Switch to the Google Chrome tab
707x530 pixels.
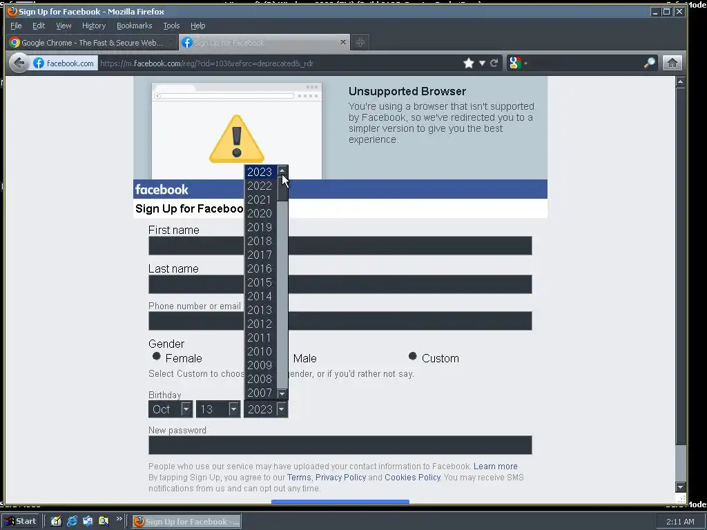92,42
